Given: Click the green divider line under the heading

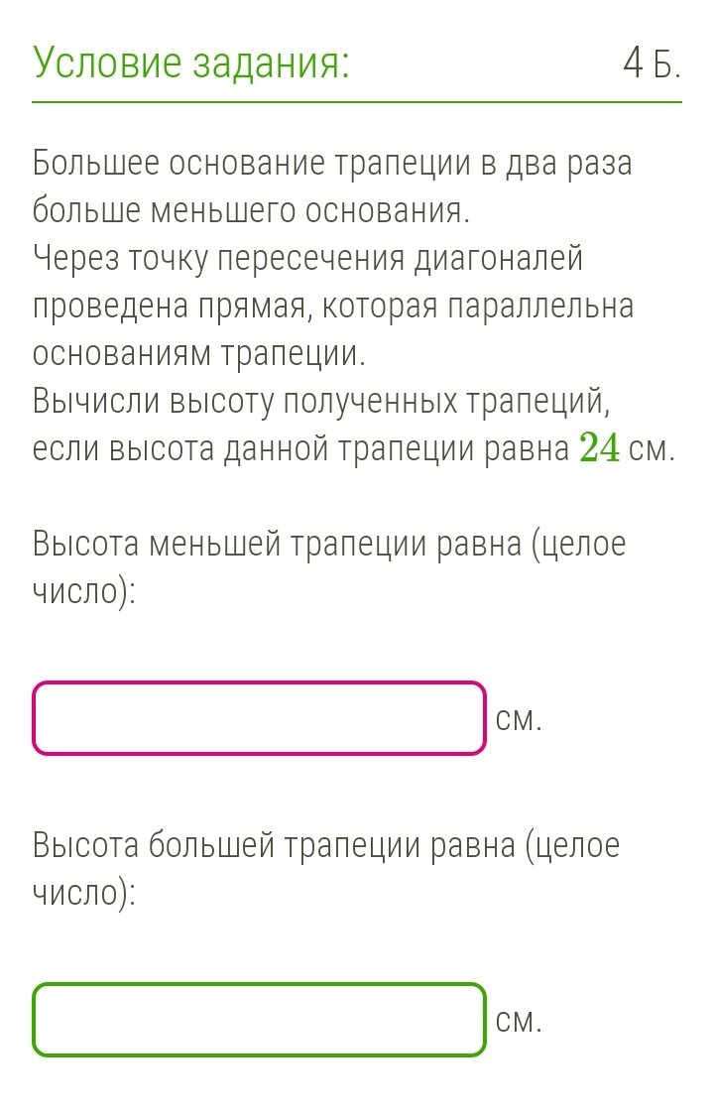Looking at the screenshot, I should (x=357, y=102).
